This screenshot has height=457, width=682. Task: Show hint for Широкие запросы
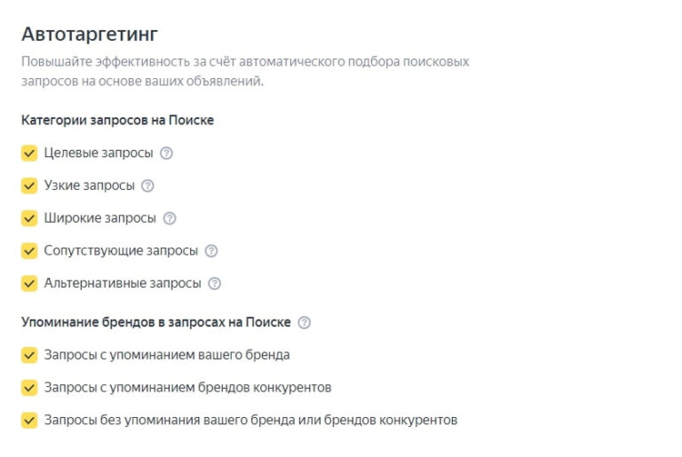pos(170,218)
